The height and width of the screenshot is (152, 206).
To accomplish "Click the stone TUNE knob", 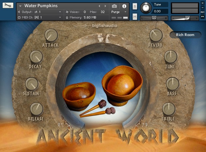I will [x=171, y=57].
